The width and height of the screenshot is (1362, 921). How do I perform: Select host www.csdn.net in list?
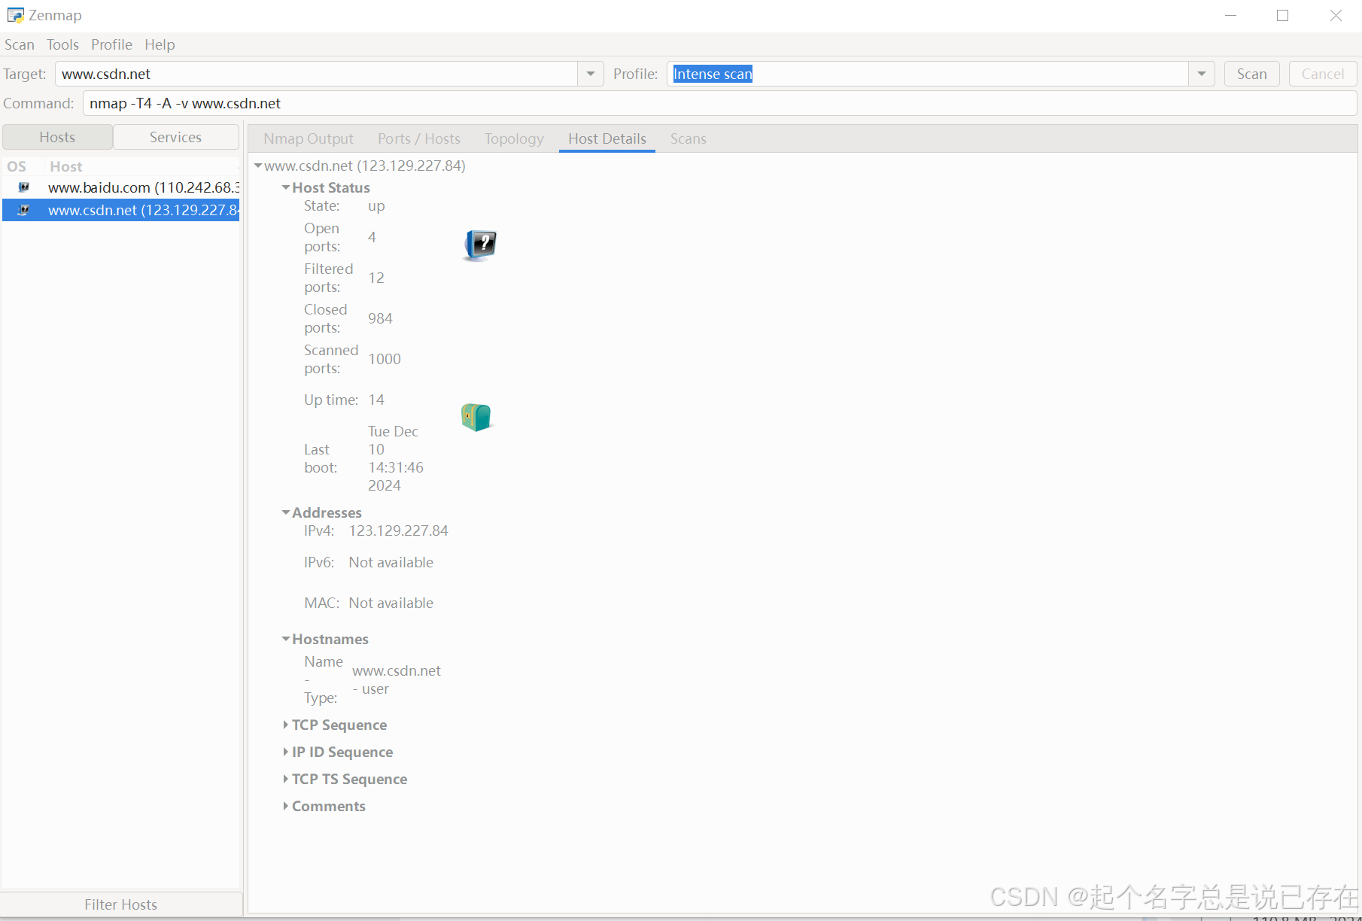121,210
